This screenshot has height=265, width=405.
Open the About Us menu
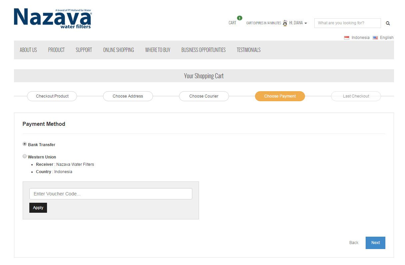[x=28, y=50]
